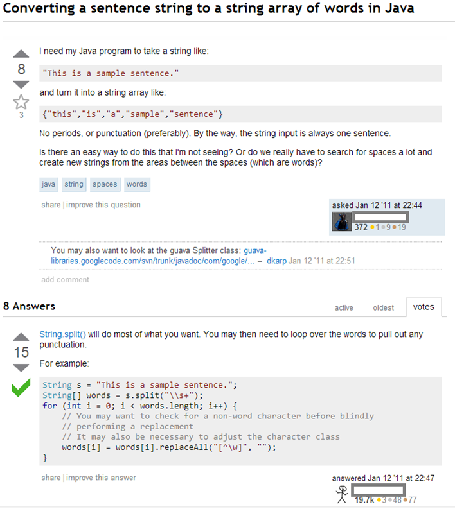Viewport: 455px width, 509px height.
Task: Click add comment under the question
Action: tap(66, 280)
